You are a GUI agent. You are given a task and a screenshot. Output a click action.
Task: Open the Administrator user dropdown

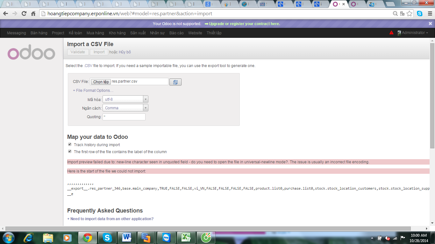click(413, 33)
